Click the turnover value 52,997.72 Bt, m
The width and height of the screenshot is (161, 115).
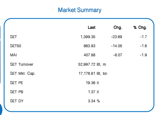click(92, 64)
